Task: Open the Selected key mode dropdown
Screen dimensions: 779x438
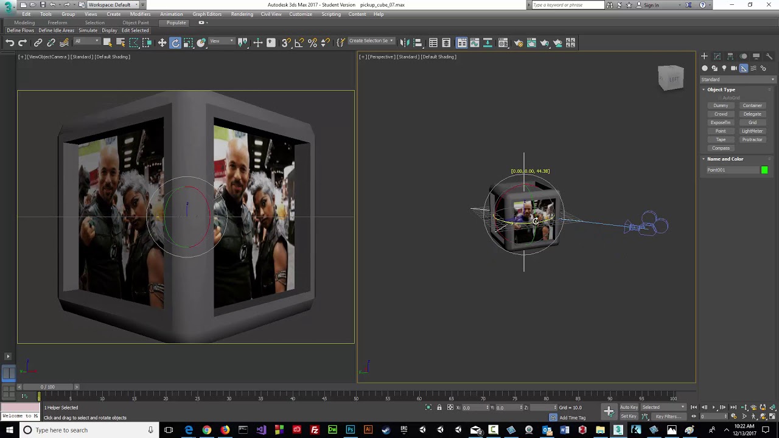Action: tap(663, 407)
